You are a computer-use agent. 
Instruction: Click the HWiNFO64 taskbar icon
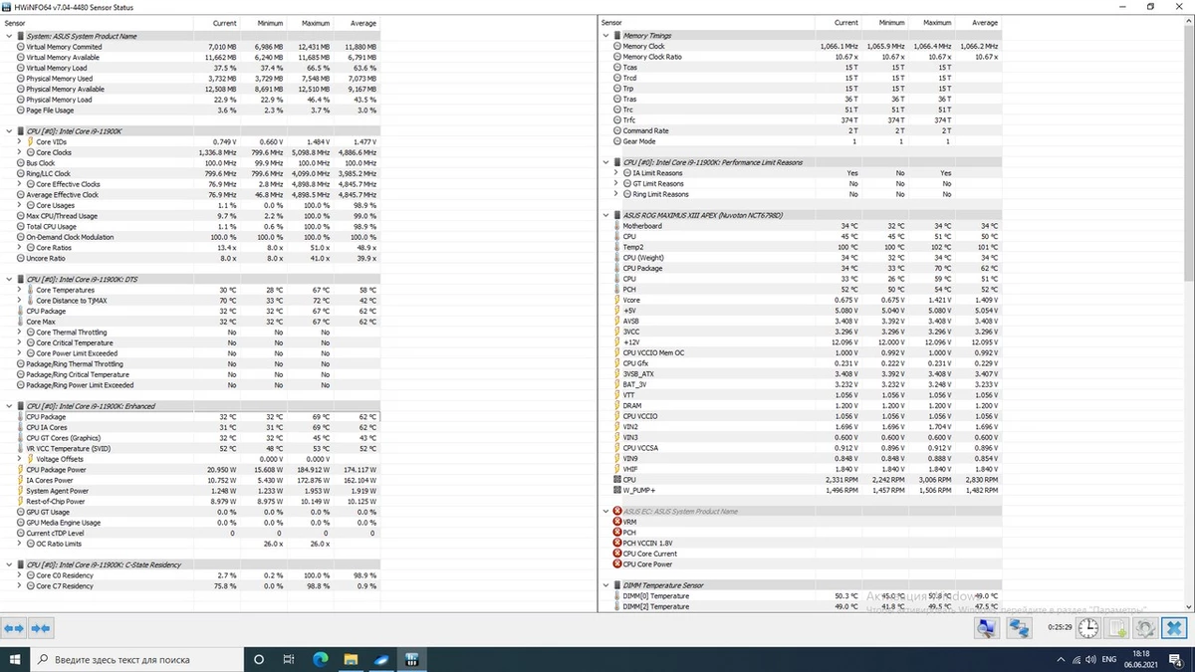click(x=410, y=659)
